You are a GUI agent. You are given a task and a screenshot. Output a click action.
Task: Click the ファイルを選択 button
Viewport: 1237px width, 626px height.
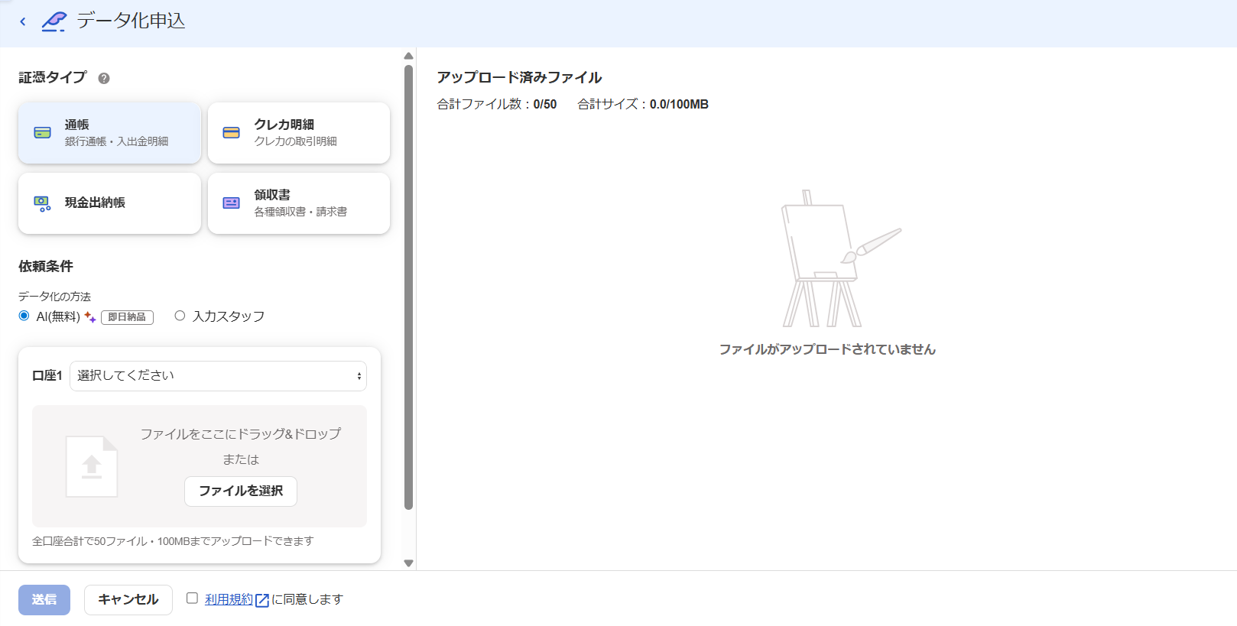pyautogui.click(x=241, y=491)
